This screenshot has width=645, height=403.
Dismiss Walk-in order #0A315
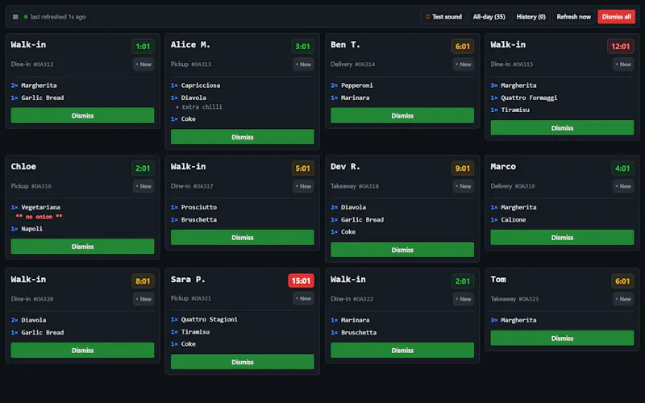562,128
